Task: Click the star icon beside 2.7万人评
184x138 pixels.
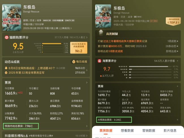Action: tap(101, 76)
